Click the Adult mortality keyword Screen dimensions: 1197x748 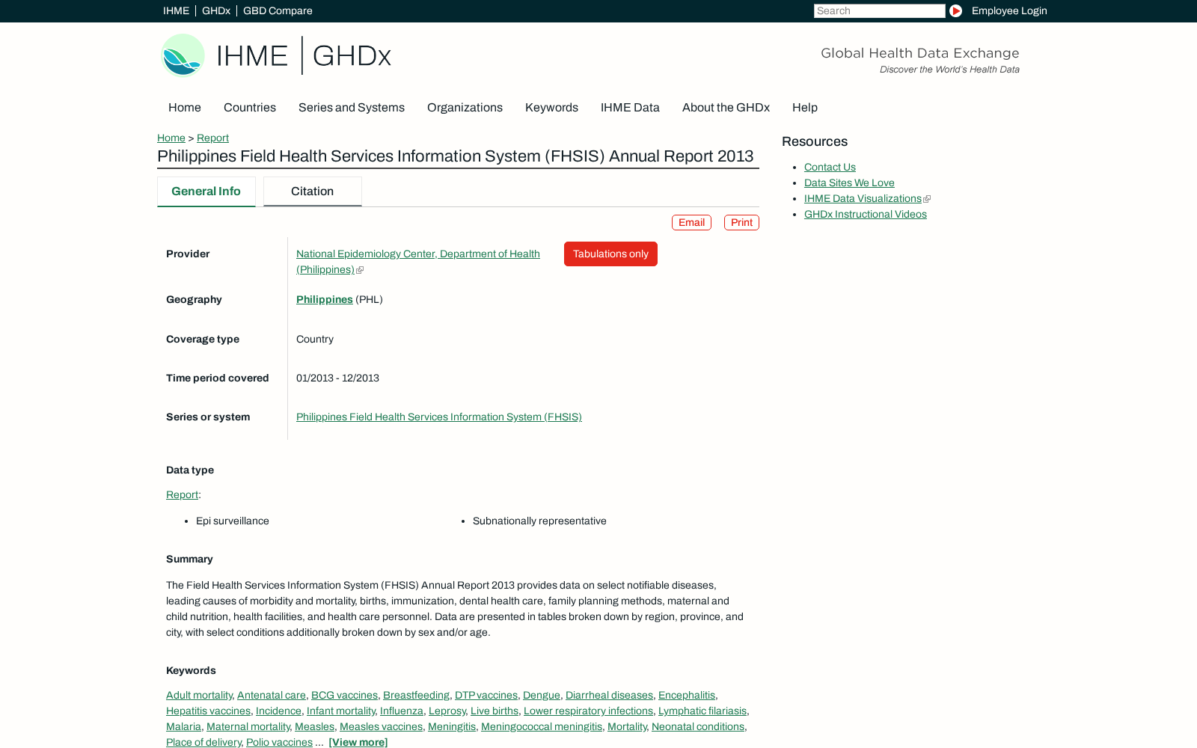tap(199, 695)
